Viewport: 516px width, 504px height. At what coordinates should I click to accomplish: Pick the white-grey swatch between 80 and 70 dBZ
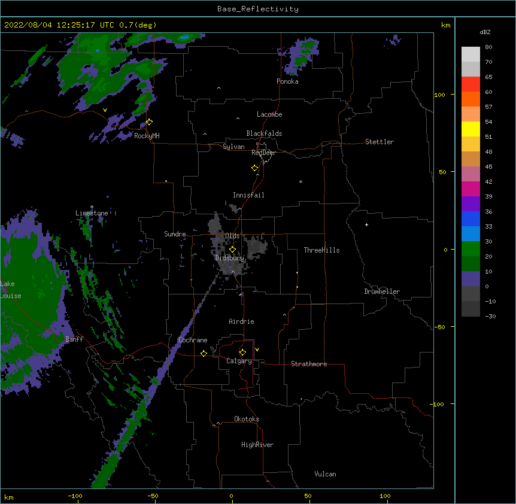pos(471,54)
